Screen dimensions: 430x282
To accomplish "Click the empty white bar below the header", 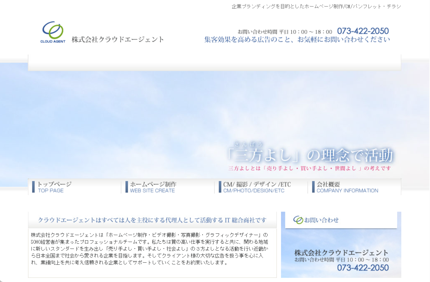I will tap(214, 62).
